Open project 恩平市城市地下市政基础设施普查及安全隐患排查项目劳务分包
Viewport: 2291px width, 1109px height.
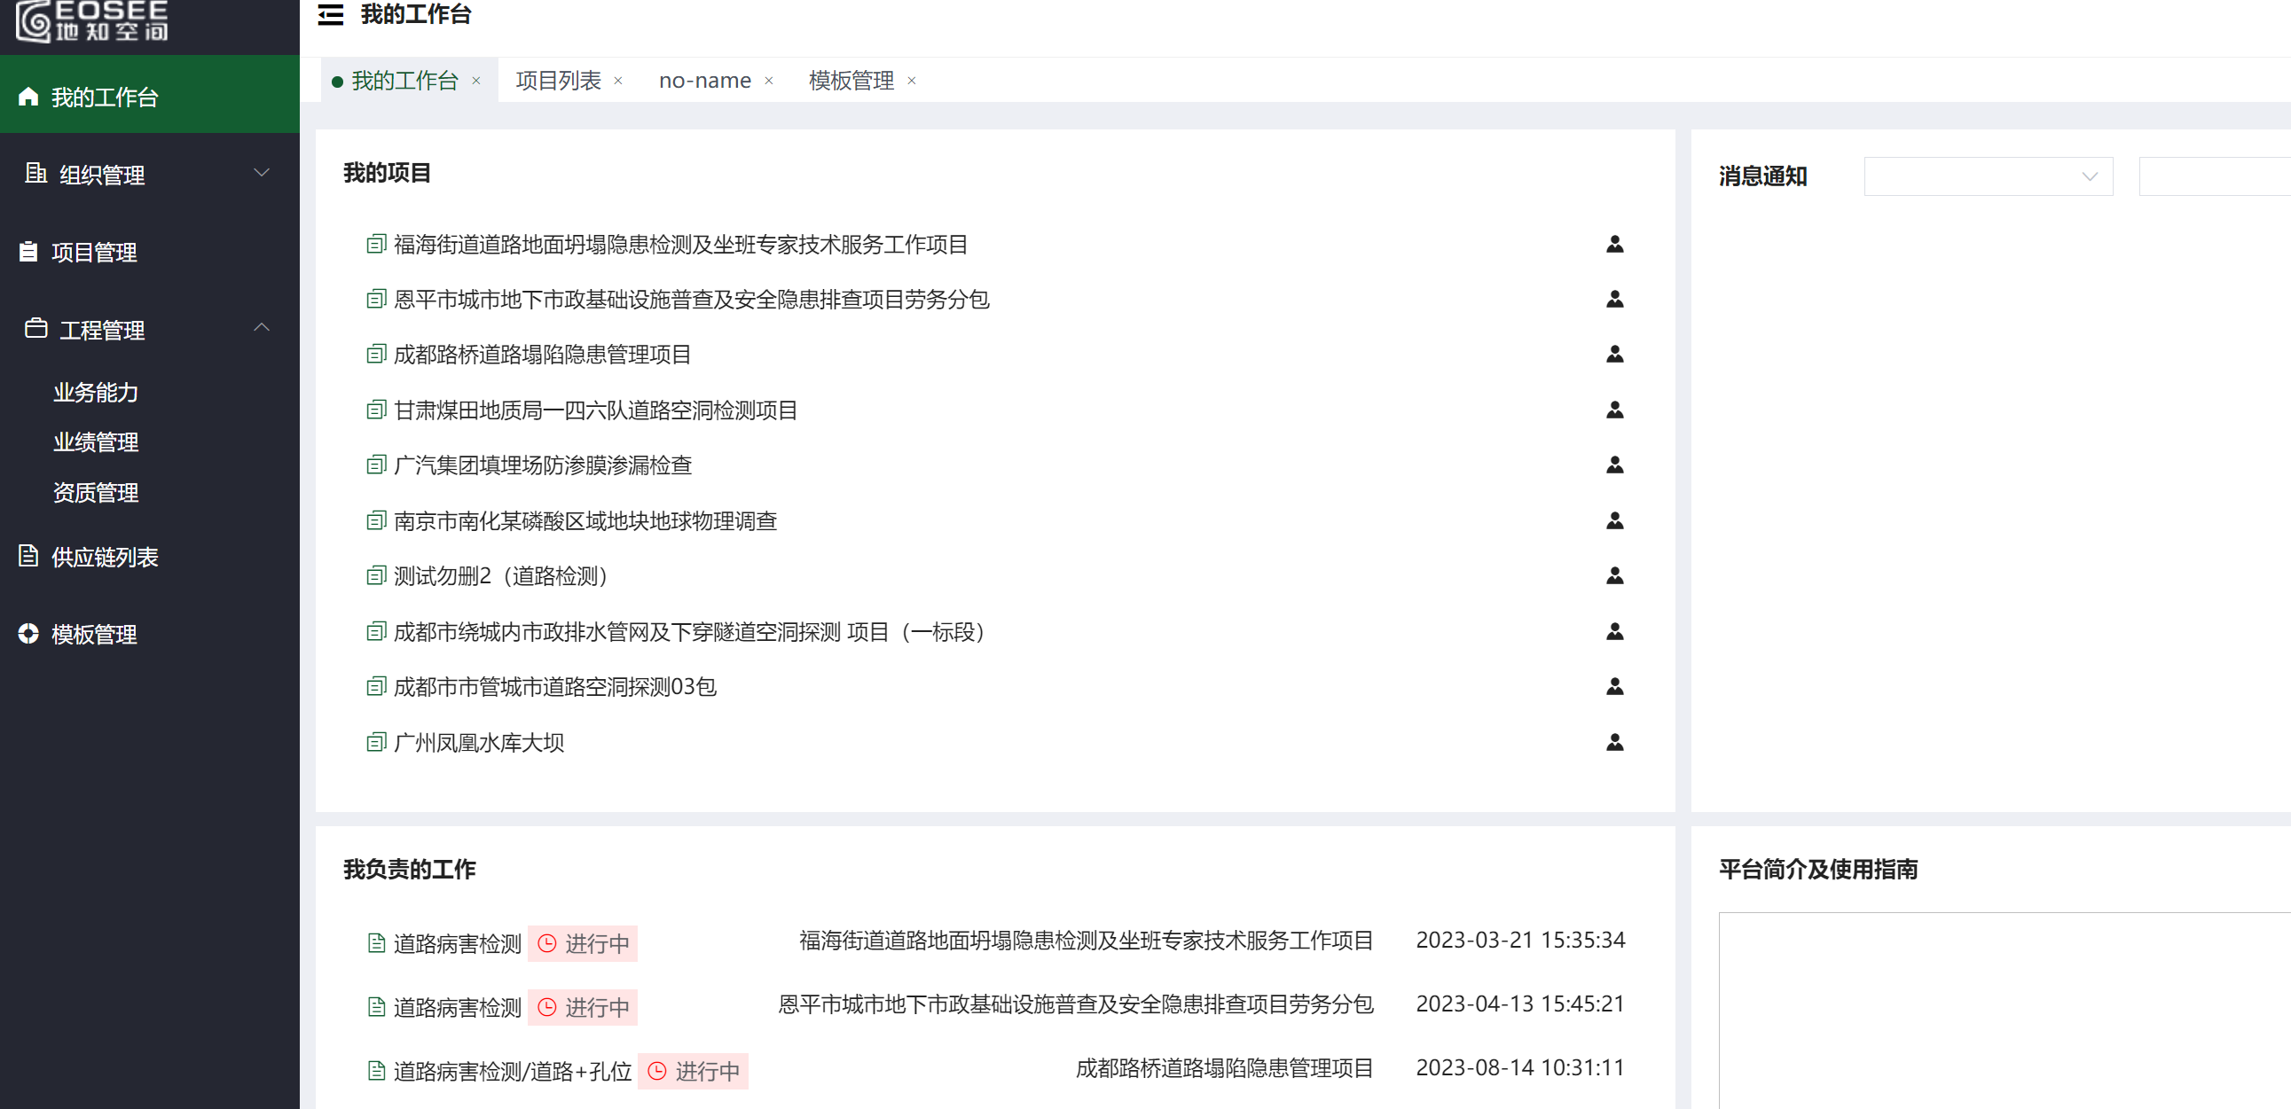click(691, 300)
